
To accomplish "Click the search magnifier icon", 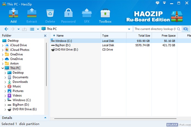I will coord(179,29).
